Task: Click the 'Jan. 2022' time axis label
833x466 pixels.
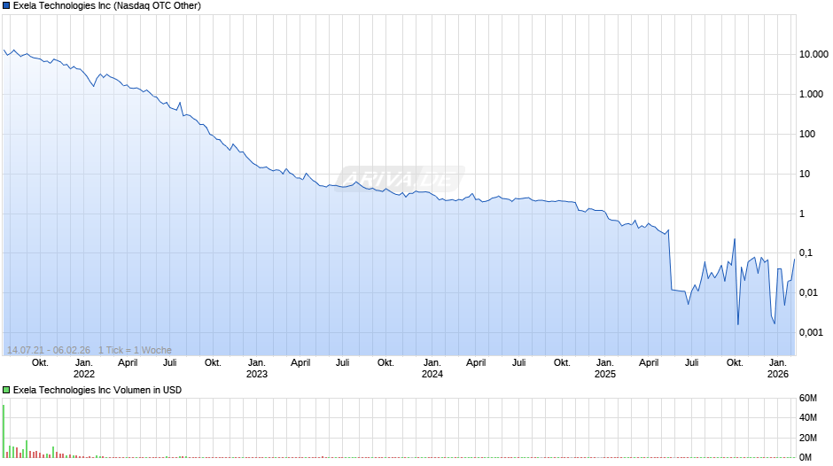Action: 84,369
